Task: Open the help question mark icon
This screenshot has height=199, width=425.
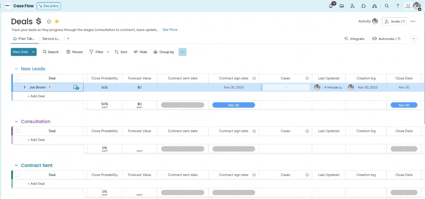Action: pos(397,6)
